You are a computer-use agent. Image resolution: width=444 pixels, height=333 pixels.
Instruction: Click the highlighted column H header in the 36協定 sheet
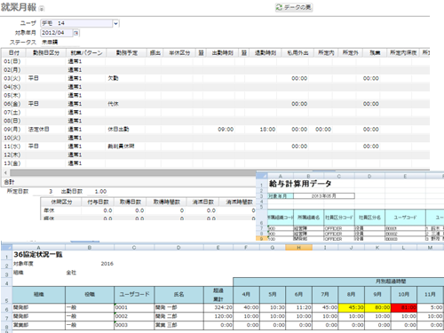[x=298, y=248]
